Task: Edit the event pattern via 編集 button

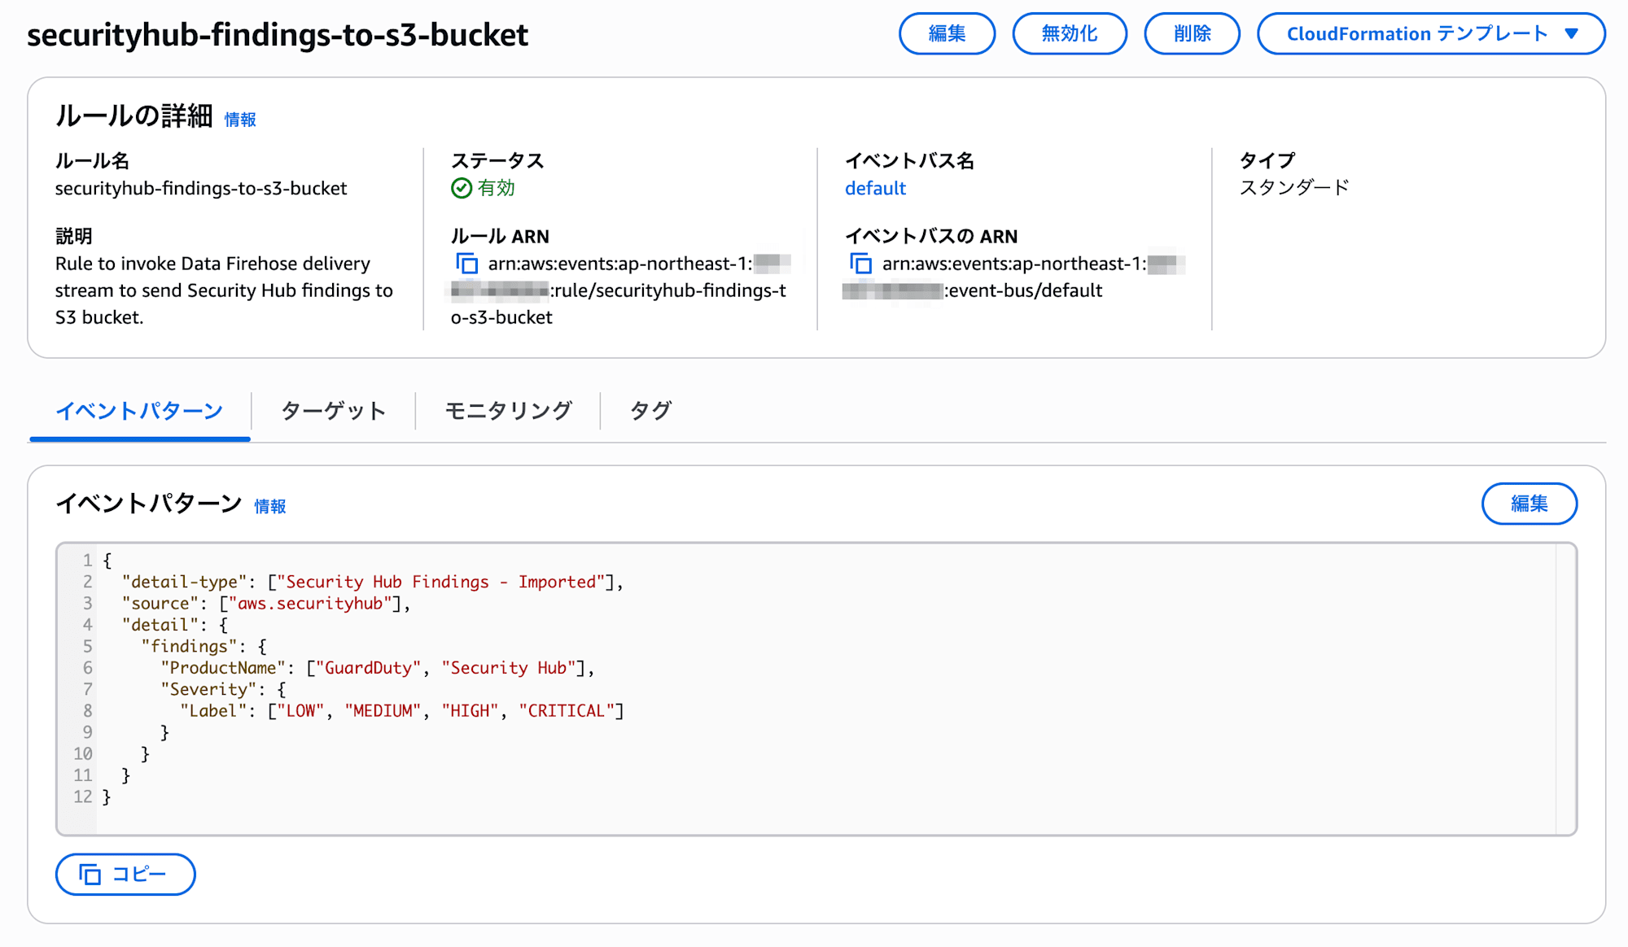Action: [x=1529, y=504]
